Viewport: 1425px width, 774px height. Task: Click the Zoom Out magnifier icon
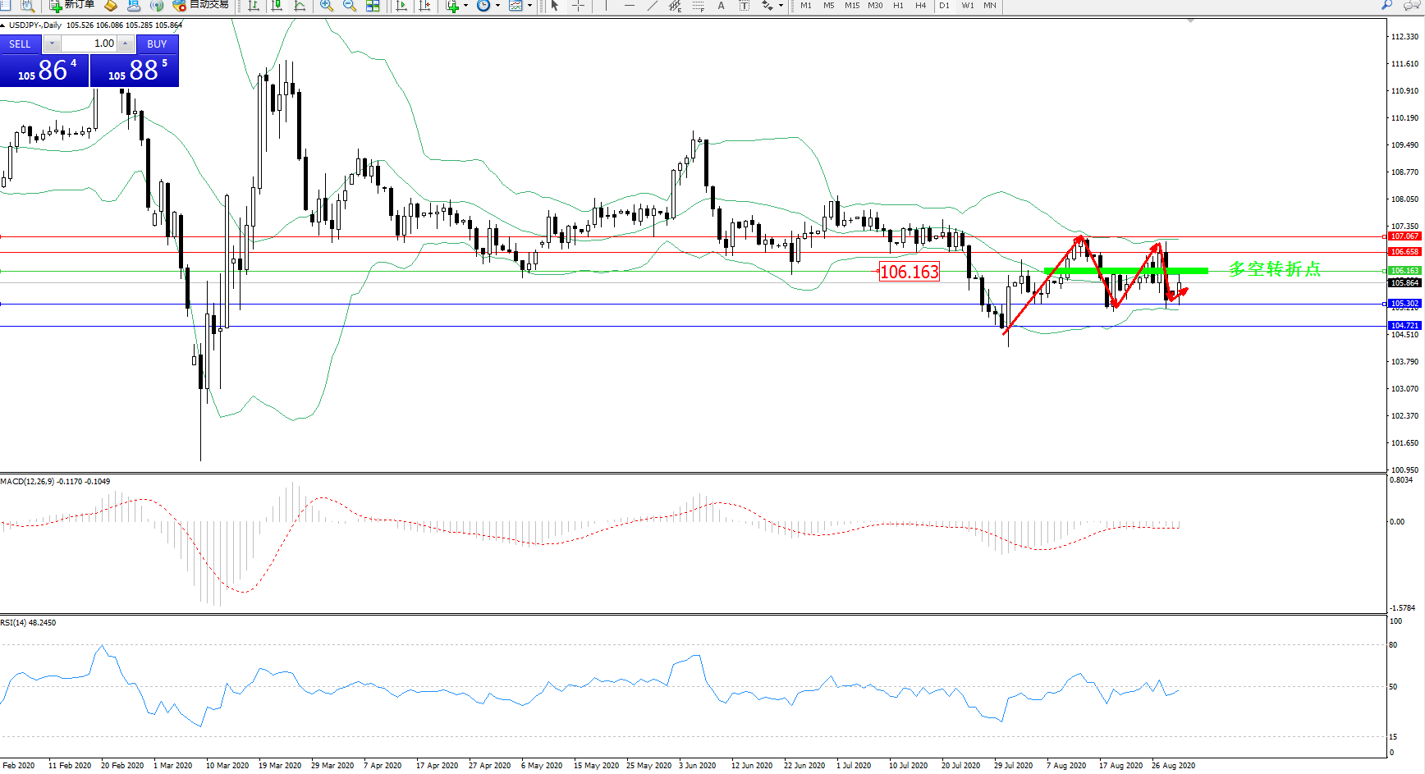point(350,6)
